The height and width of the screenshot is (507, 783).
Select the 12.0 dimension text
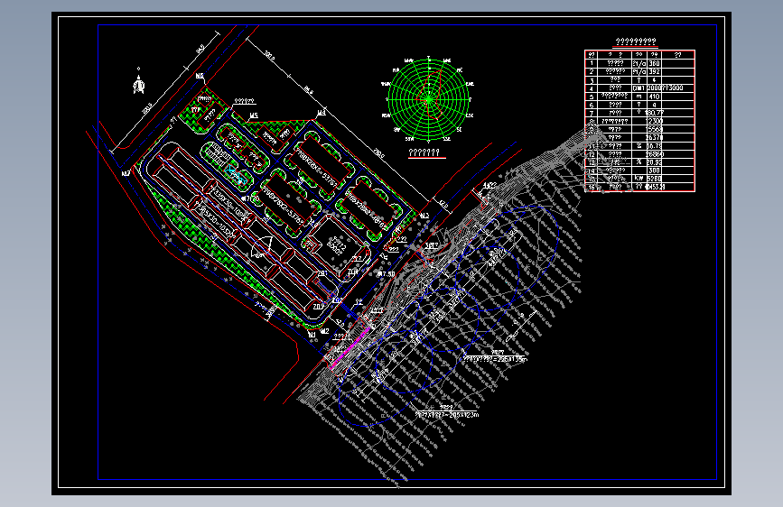[x=443, y=204]
